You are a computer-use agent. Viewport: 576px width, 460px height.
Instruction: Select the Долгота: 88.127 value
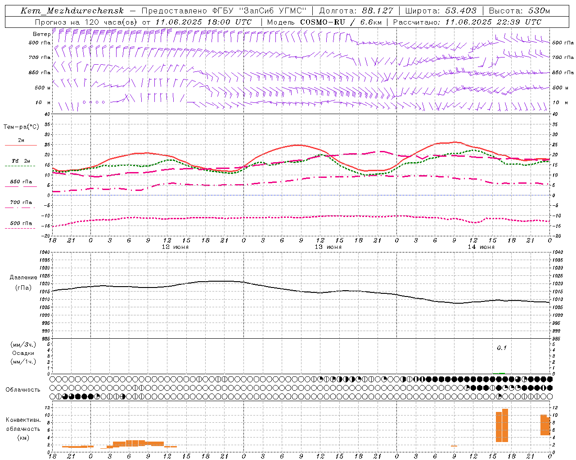click(x=356, y=11)
